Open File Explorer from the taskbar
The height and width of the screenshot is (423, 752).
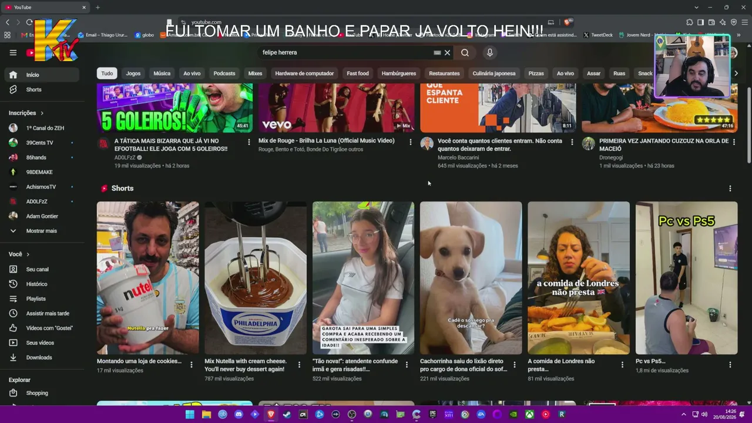tap(206, 414)
